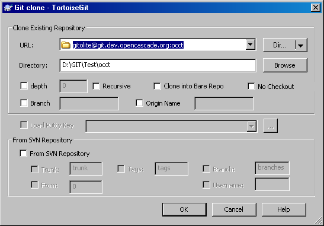Viewport: 324px width, 226px height.
Task: Check Clone into Bare Repo
Action: coord(157,86)
